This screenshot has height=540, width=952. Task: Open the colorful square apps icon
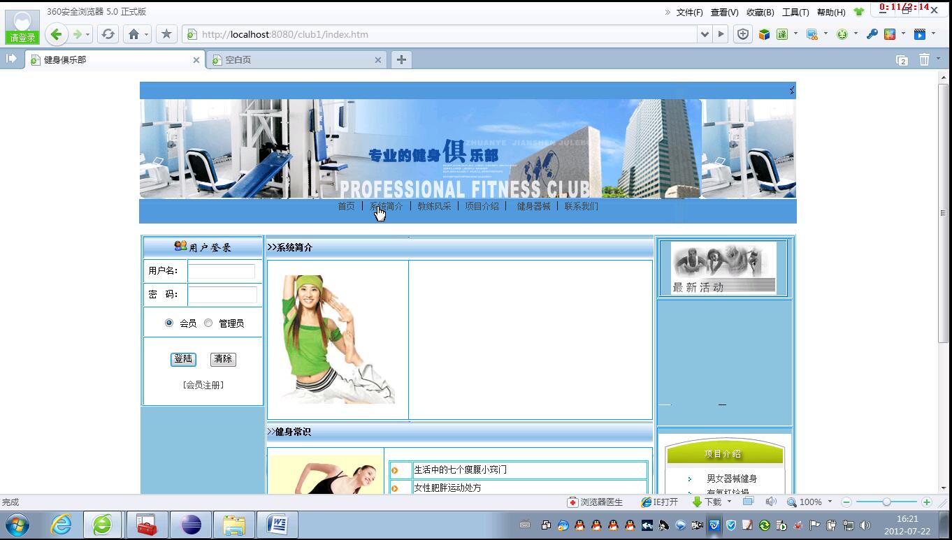(x=890, y=34)
